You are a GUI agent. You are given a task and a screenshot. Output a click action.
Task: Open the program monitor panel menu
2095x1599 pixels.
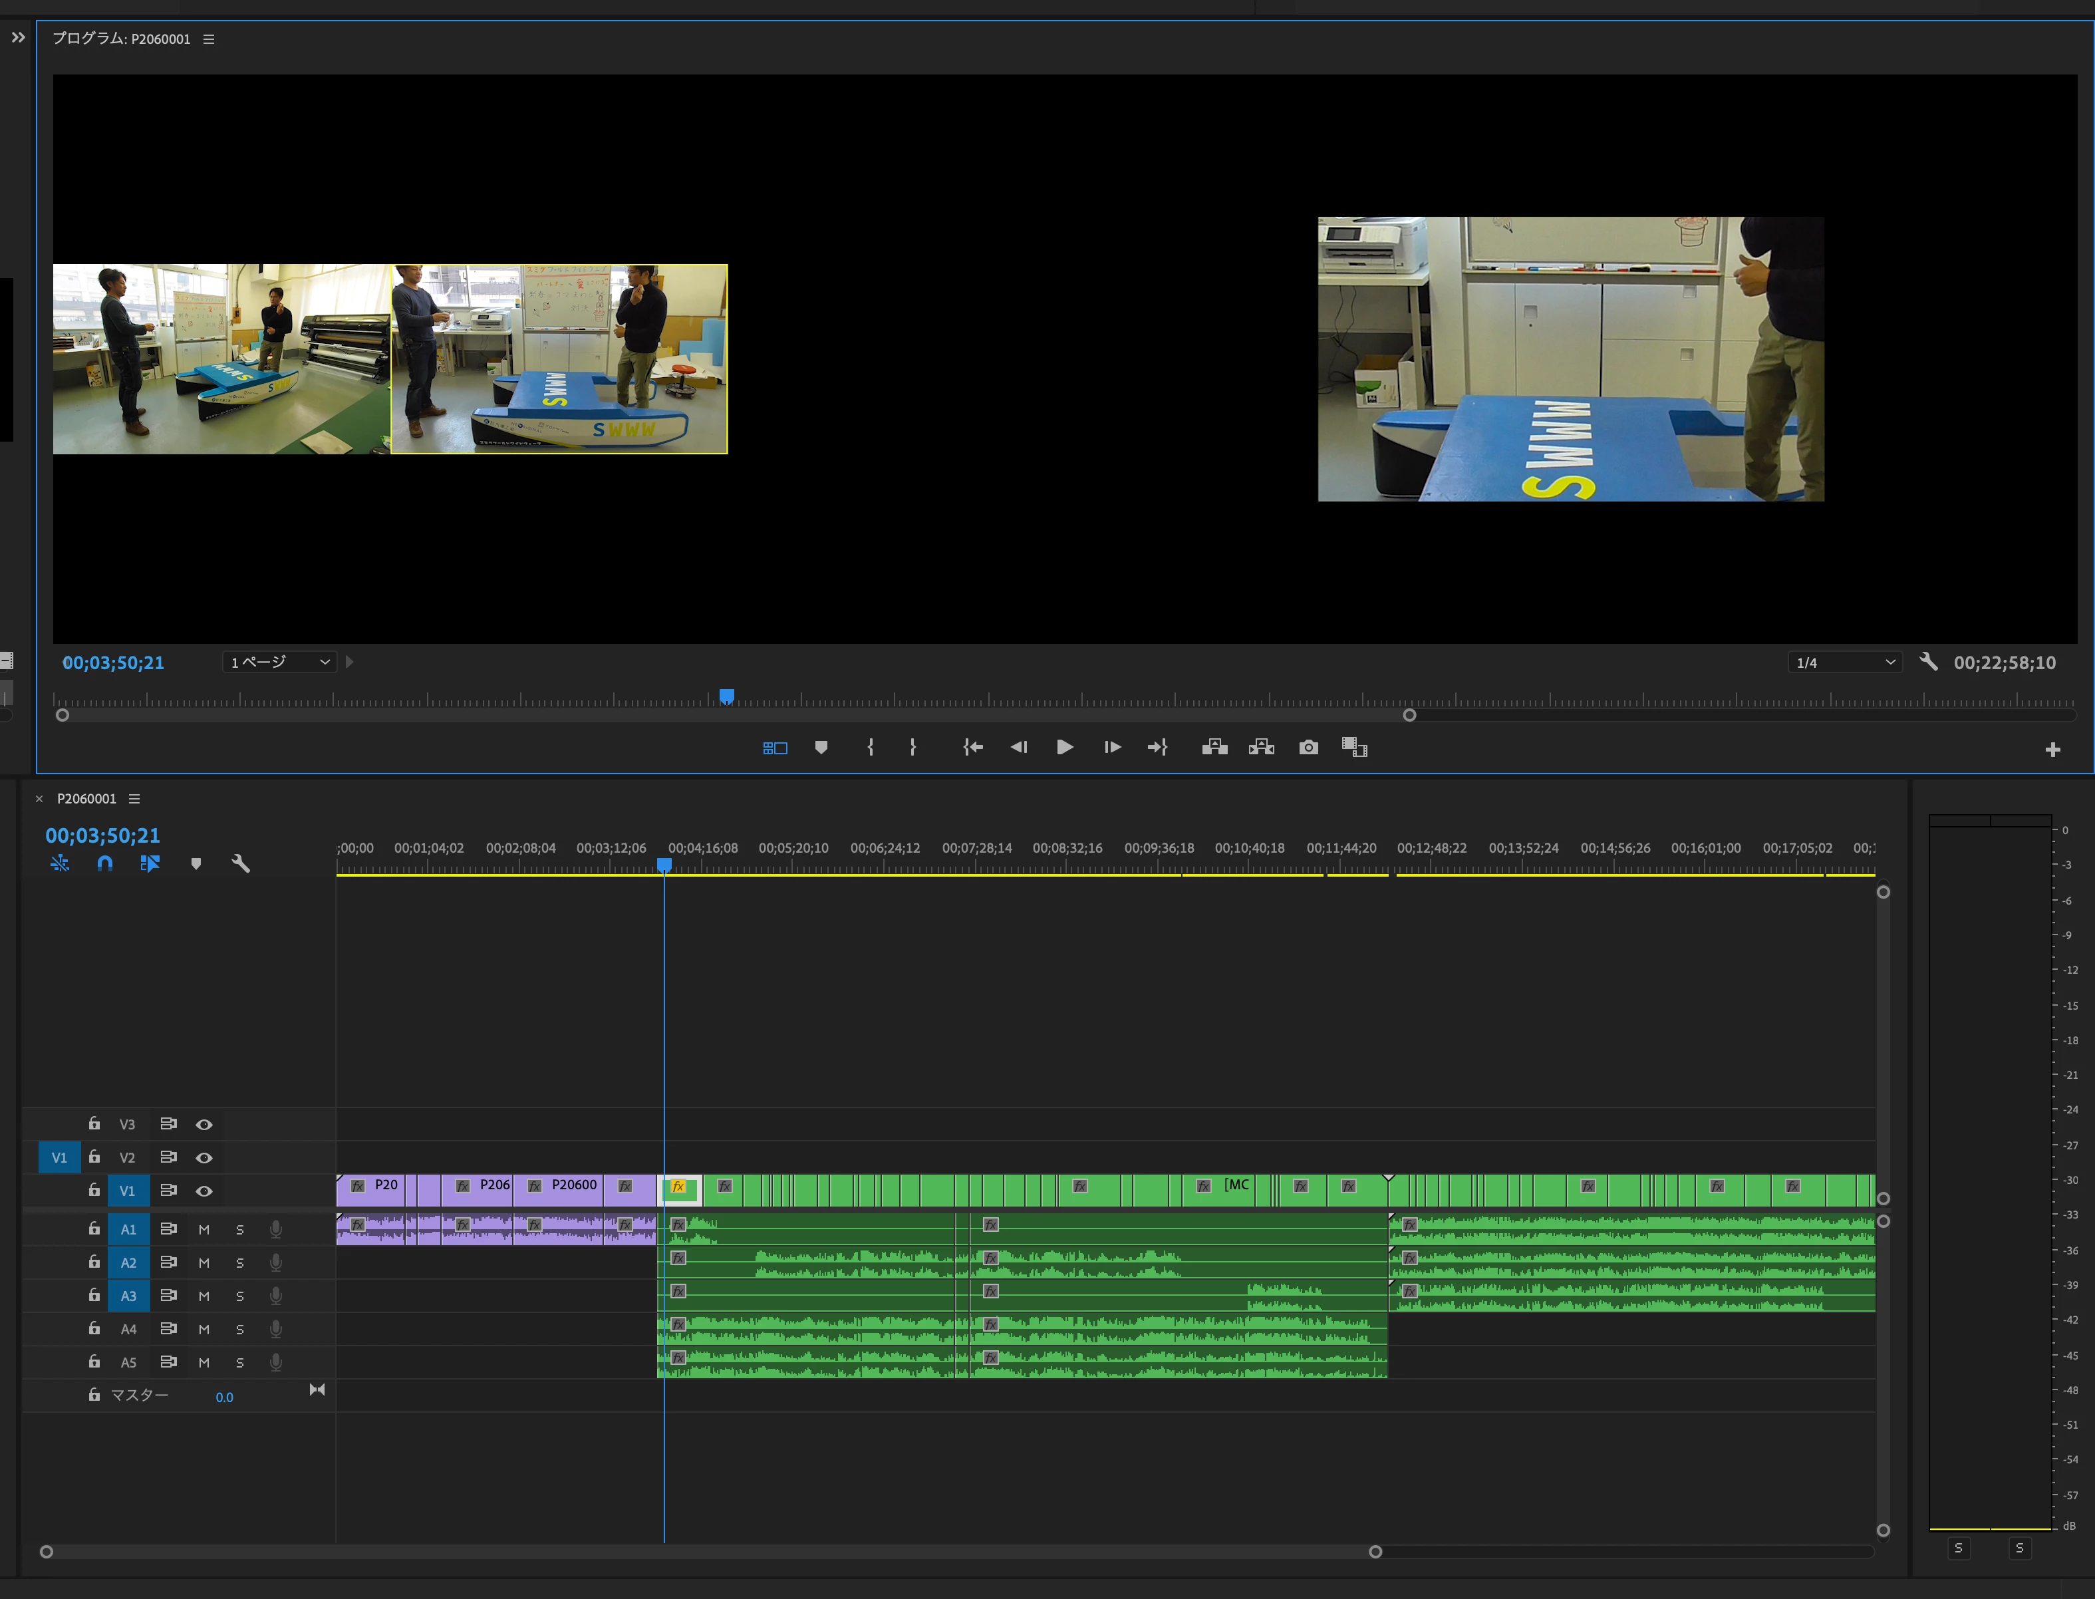pyautogui.click(x=208, y=39)
